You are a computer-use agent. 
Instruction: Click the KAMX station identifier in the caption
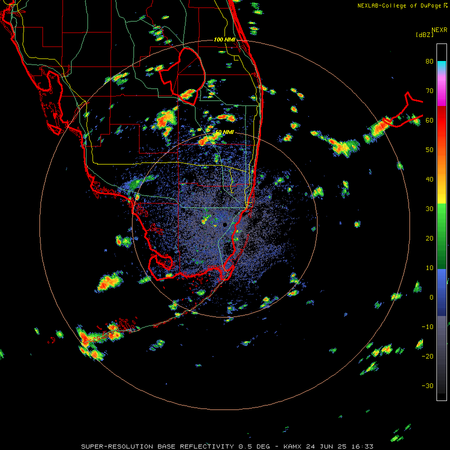[292, 446]
